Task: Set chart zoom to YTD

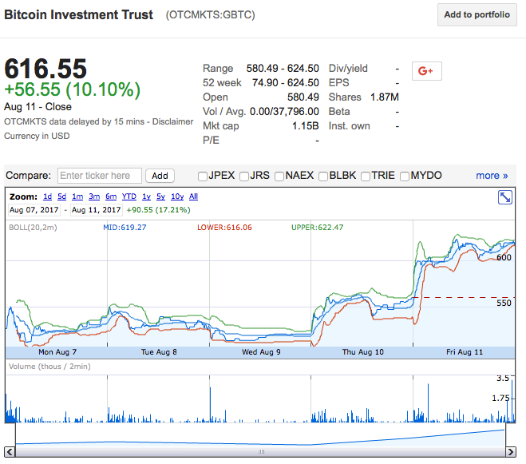Action: tap(129, 196)
